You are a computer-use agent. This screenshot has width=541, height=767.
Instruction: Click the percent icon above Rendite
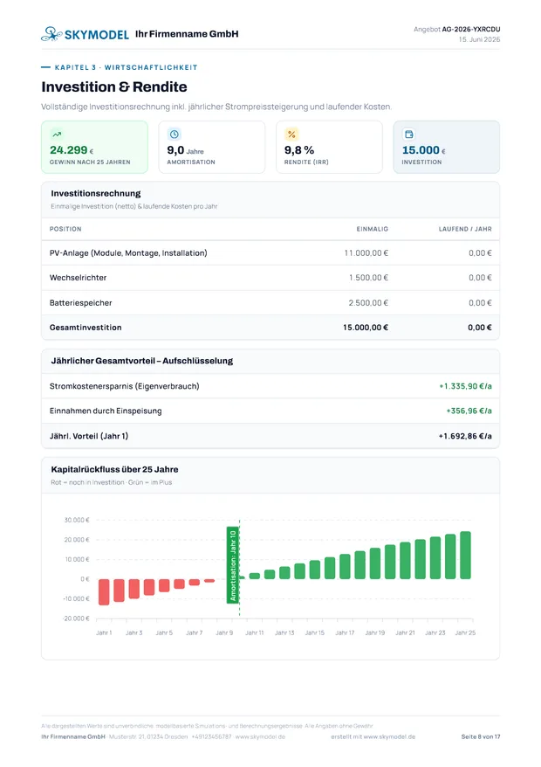pyautogui.click(x=291, y=134)
